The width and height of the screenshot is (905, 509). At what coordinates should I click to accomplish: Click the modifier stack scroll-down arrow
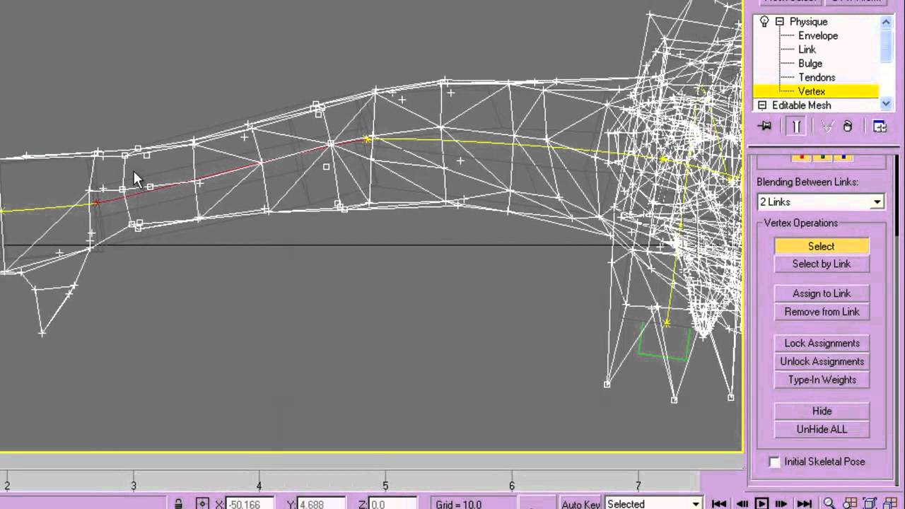(886, 104)
